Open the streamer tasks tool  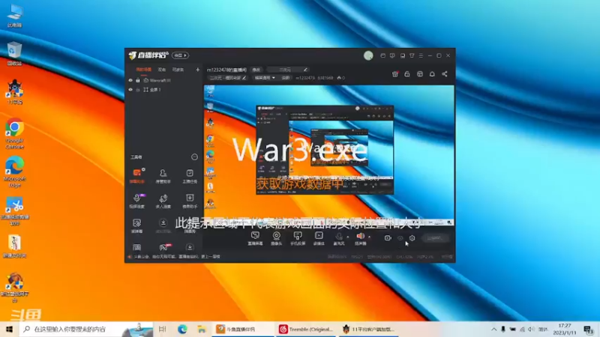click(190, 176)
